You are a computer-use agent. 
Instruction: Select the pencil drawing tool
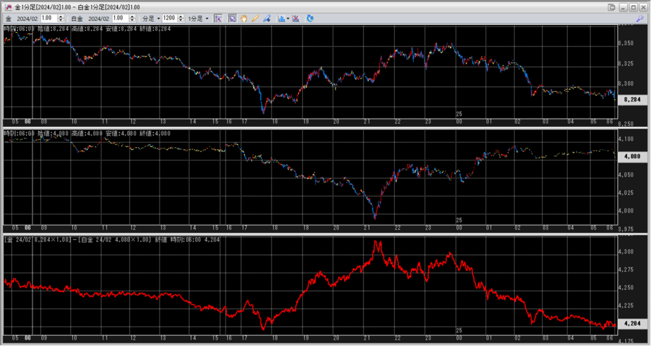(255, 18)
